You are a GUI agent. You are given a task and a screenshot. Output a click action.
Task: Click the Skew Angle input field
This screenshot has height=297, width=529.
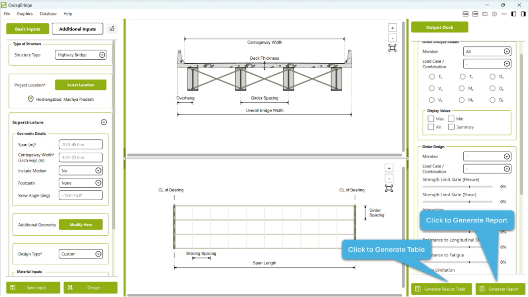[x=81, y=195]
